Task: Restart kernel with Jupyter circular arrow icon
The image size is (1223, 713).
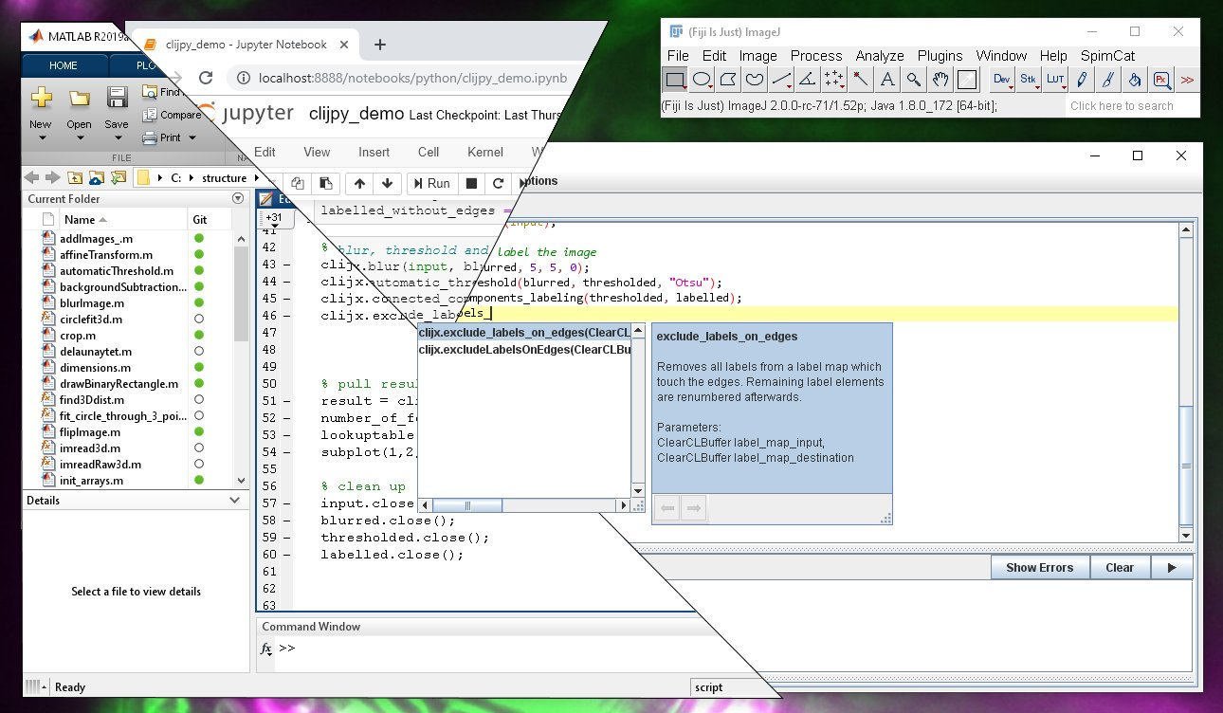Action: click(497, 183)
